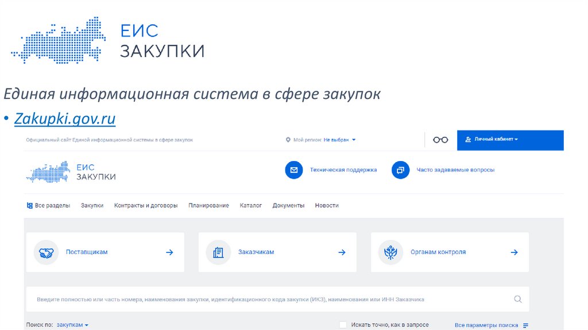Open the Контракты и договоры menu
This screenshot has width=588, height=330.
click(x=146, y=205)
